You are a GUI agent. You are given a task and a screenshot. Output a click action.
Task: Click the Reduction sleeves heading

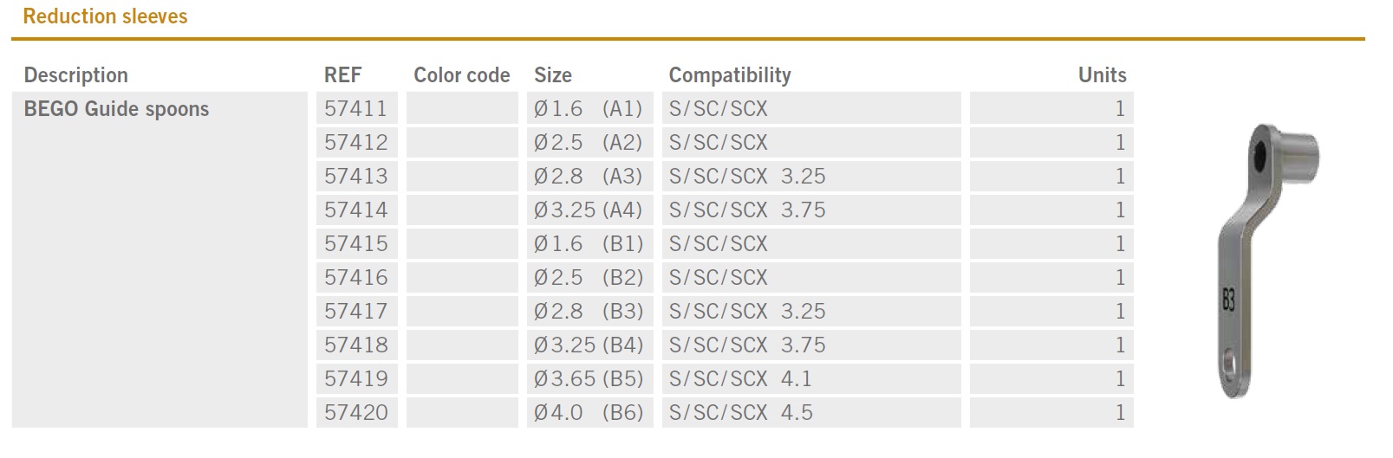[x=105, y=16]
